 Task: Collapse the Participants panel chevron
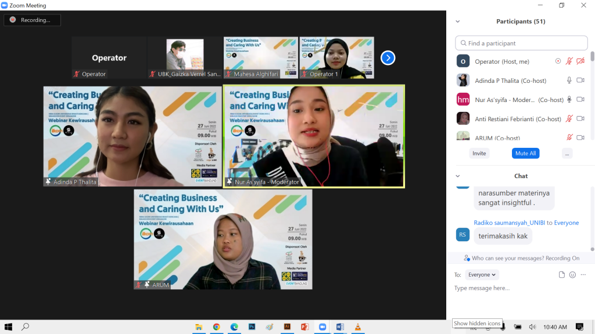(x=458, y=21)
